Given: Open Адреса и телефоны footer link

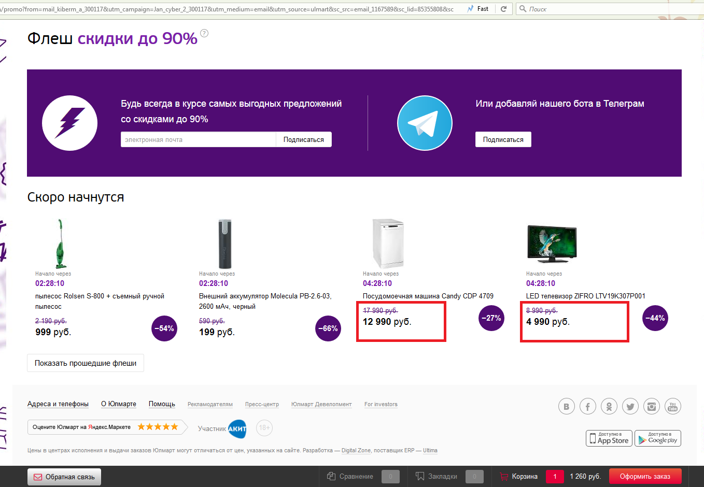Looking at the screenshot, I should [x=58, y=404].
